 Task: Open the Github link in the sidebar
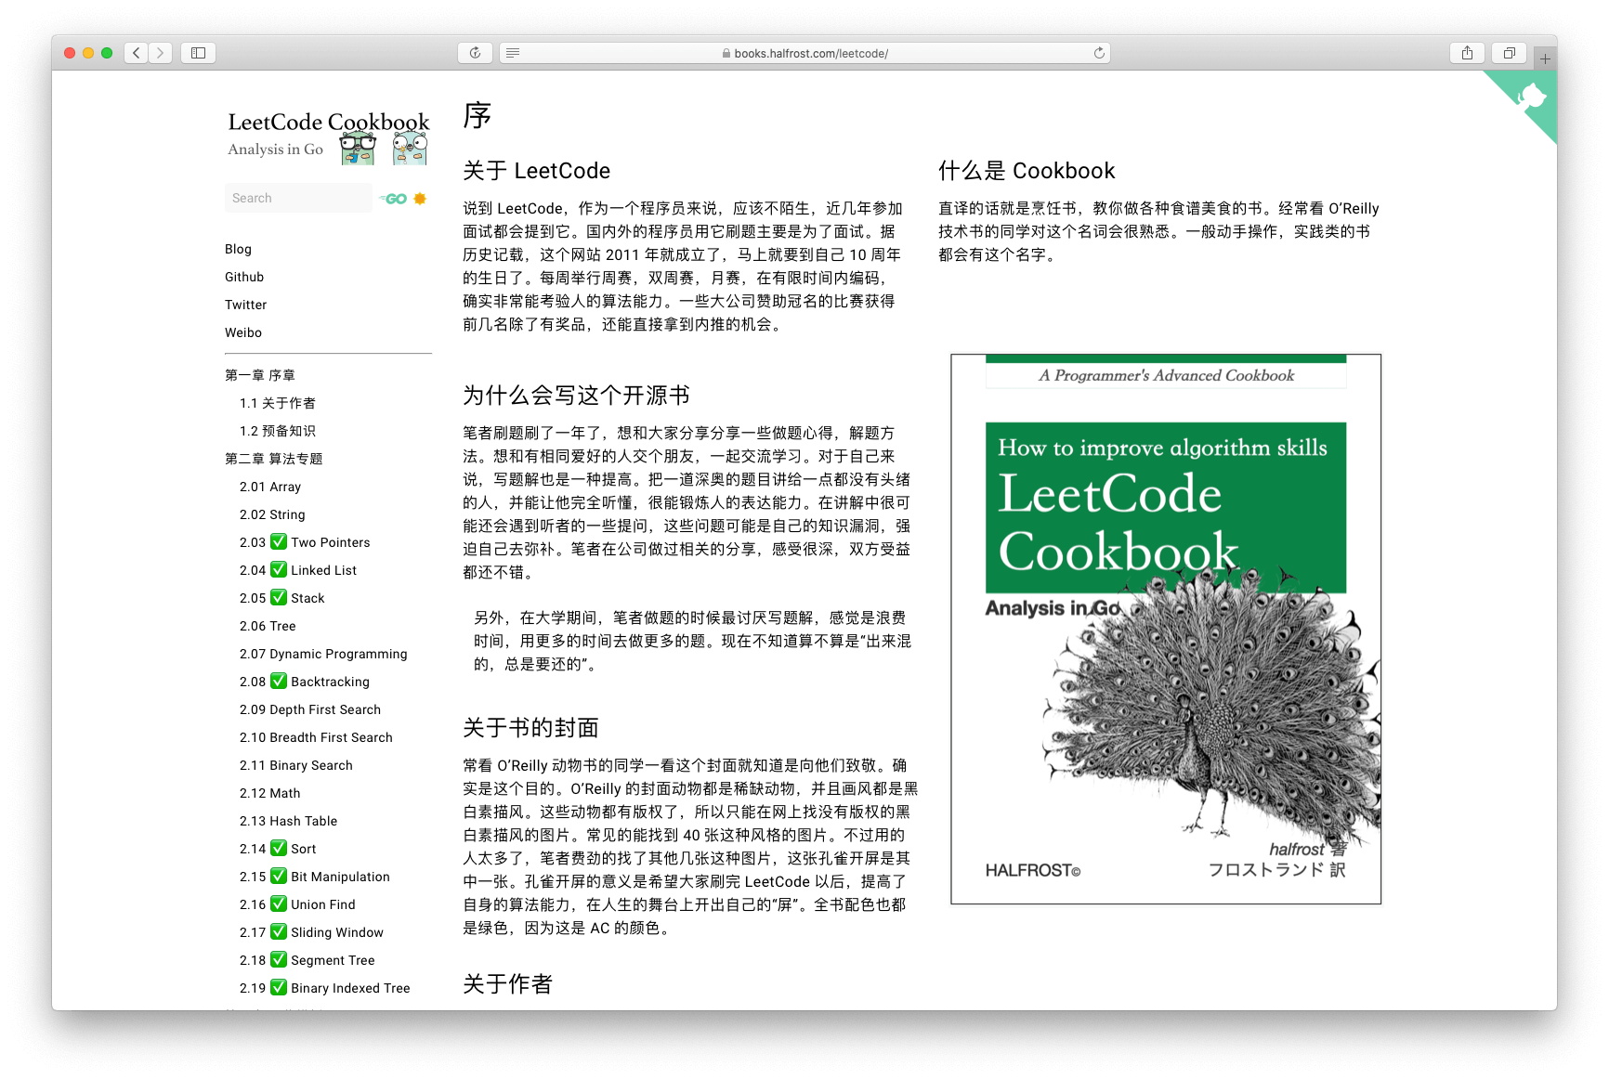point(244,277)
